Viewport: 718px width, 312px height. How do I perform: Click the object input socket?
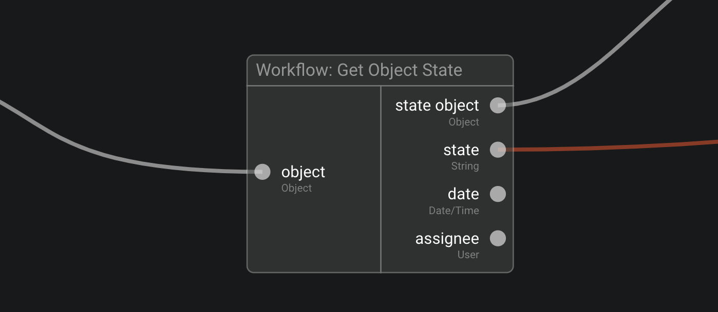262,172
